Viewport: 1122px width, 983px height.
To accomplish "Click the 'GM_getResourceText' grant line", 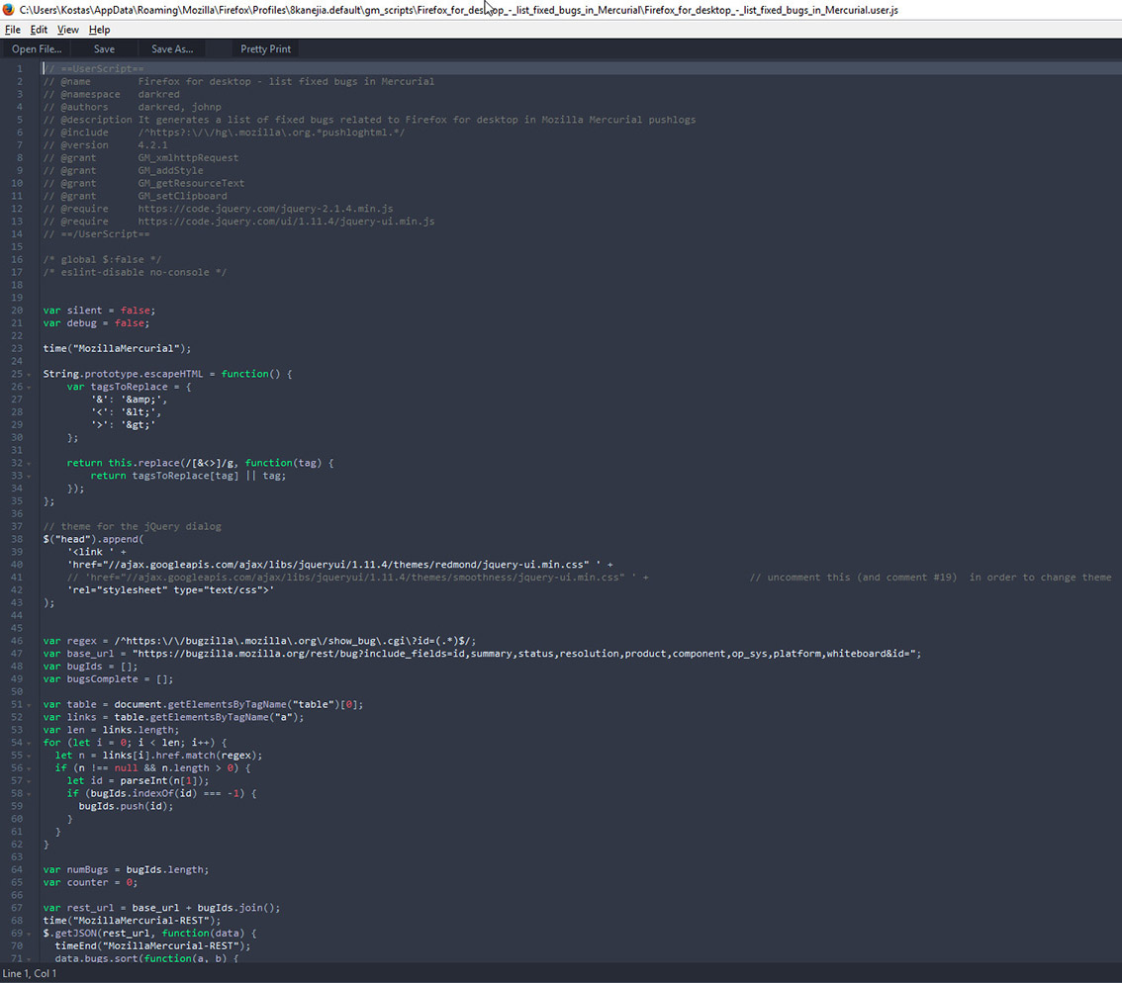I will pos(143,183).
